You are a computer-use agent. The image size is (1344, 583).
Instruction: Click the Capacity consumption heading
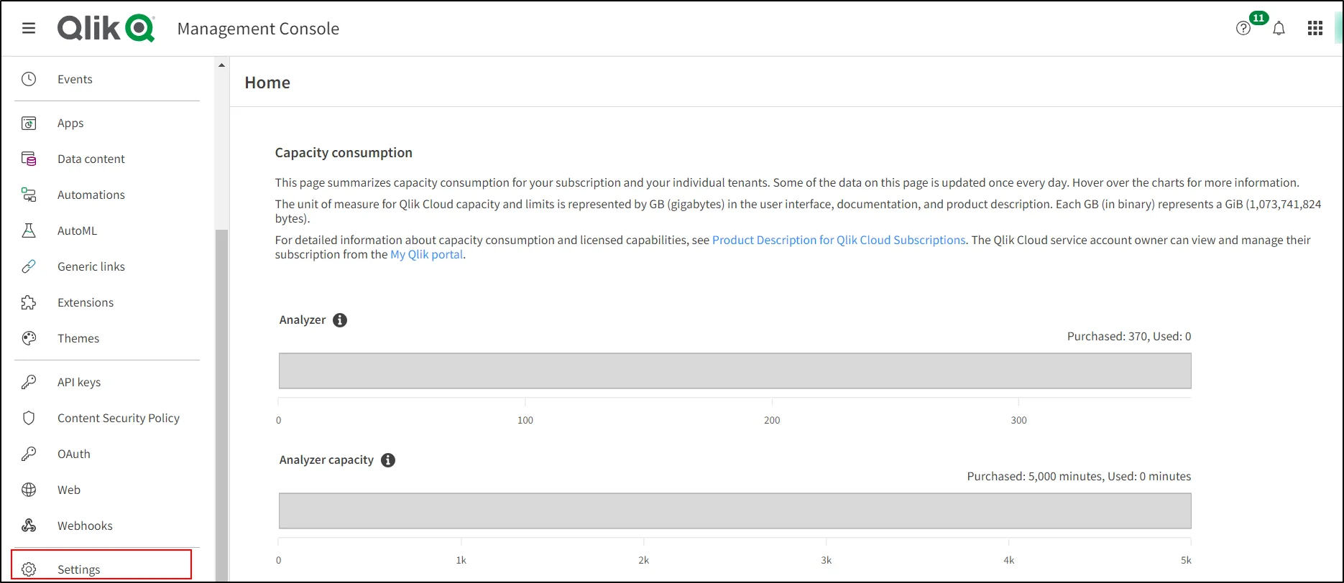coord(344,152)
